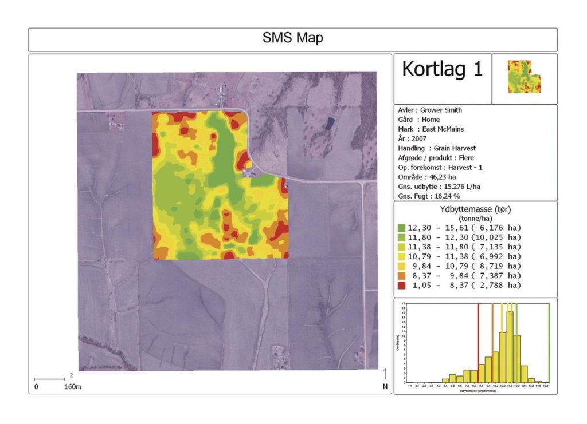Viewport: 587px width, 424px height.
Task: Select the Kortlag 1 heading
Action: tap(442, 69)
